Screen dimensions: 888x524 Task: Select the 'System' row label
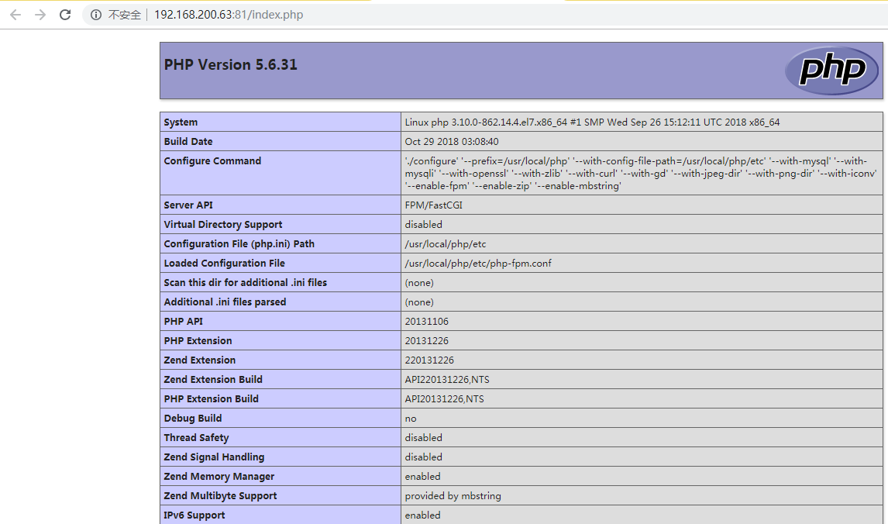coord(181,122)
